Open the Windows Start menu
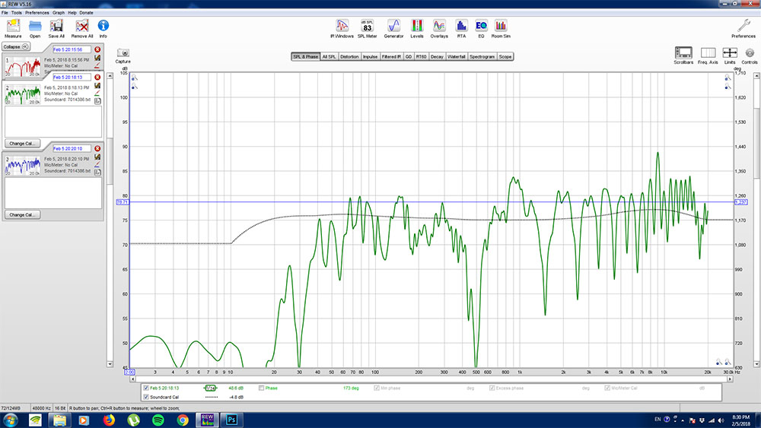This screenshot has width=761, height=428. (x=11, y=420)
